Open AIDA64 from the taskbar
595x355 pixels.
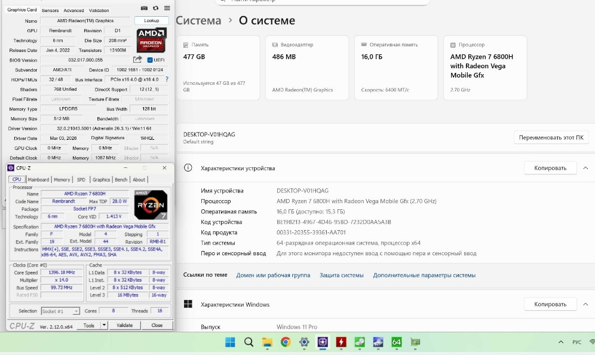click(396, 342)
